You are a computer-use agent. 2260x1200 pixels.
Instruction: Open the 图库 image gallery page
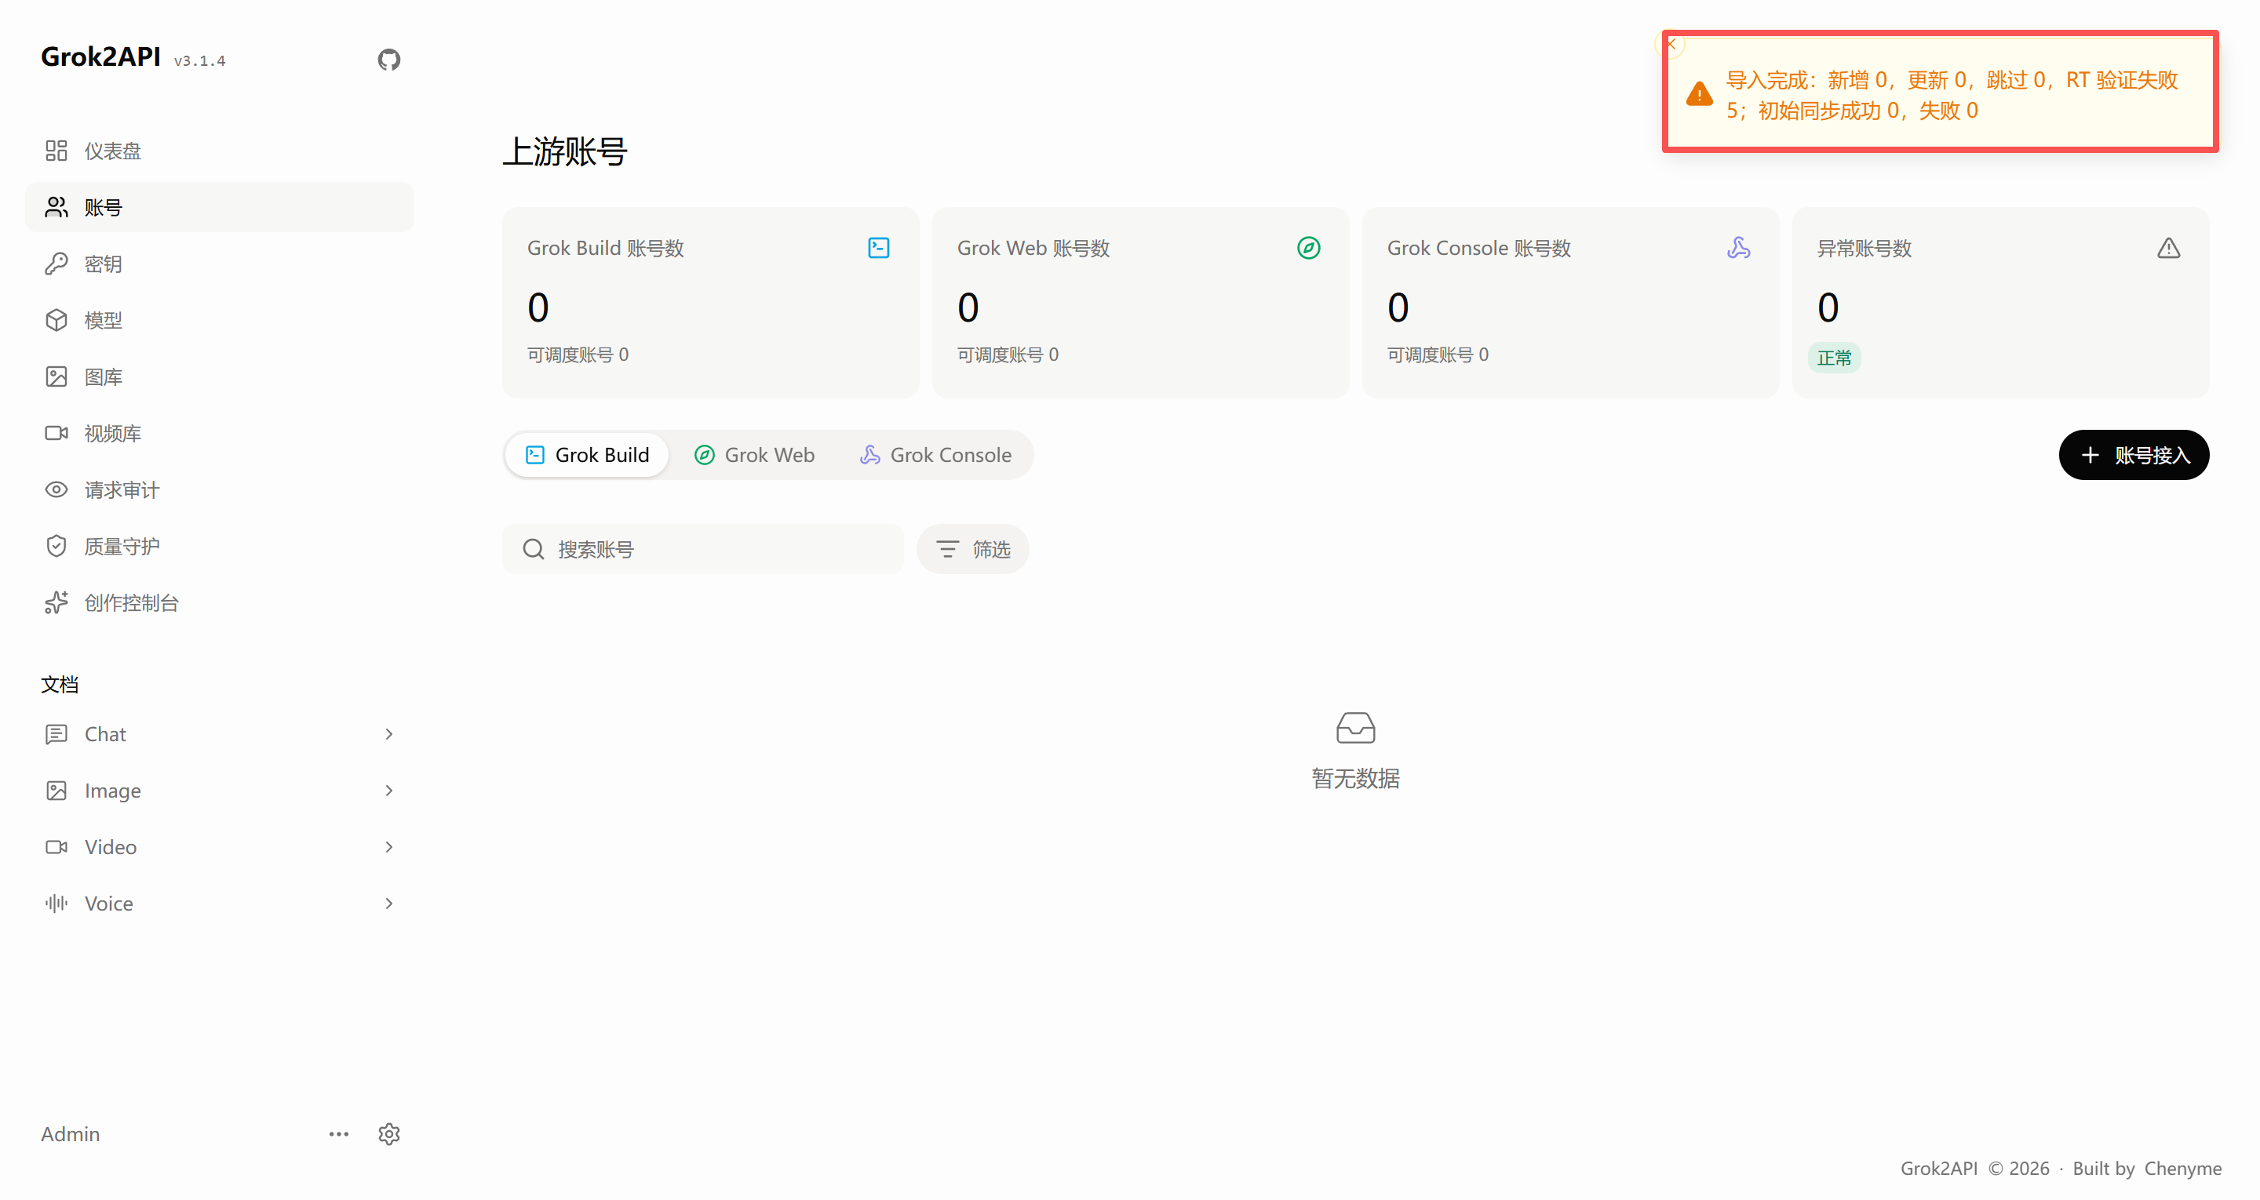(x=220, y=377)
